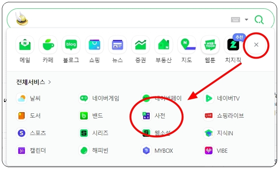Open the virtual keyboard icon
This screenshot has width=279, height=169.
click(236, 20)
